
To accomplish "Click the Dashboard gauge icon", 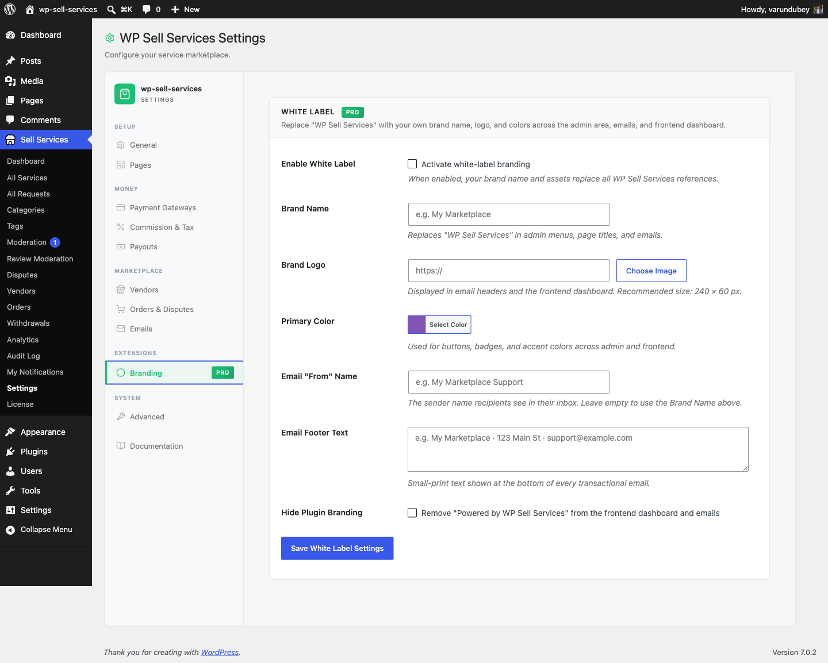I will click(10, 35).
